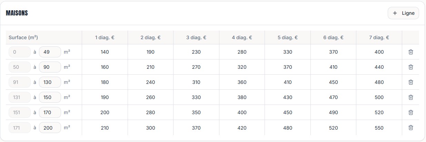Screen dimensions: 426x142
Task: Delete the 50 à 90 m² row
Action: [x=410, y=67]
